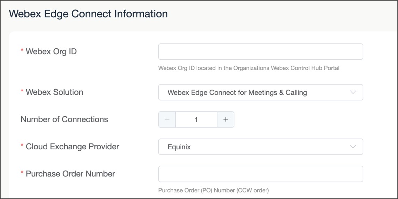This screenshot has height=199, width=398.
Task: Click the 'Purchase Order Number' label
Action: (70, 174)
